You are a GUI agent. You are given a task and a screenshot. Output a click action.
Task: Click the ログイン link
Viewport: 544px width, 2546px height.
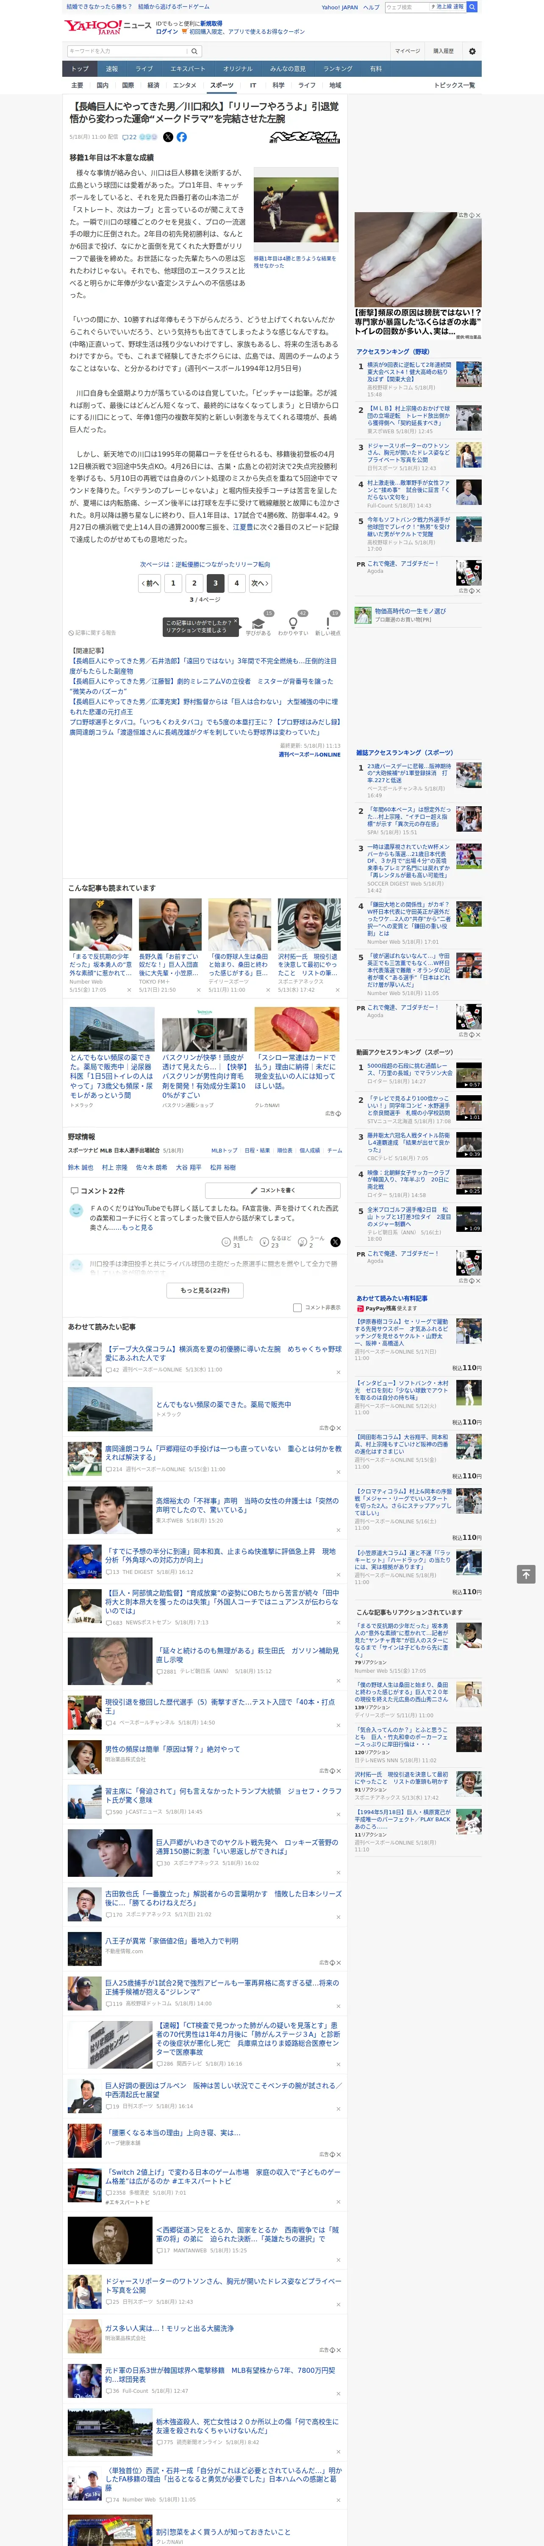click(x=167, y=32)
